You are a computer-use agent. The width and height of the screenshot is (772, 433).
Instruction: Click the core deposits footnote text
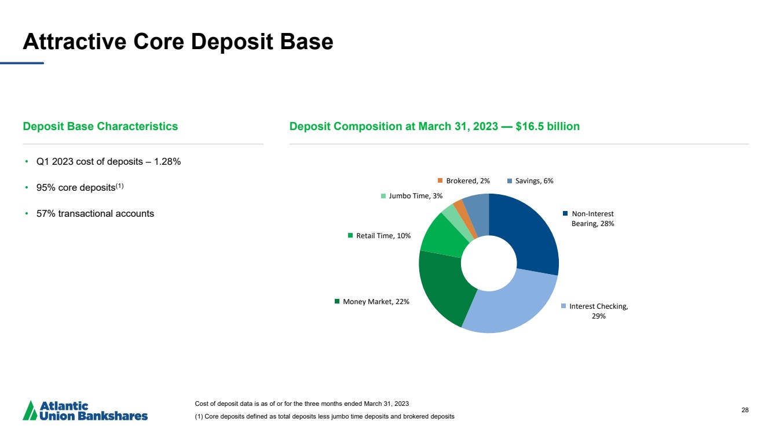pos(324,417)
